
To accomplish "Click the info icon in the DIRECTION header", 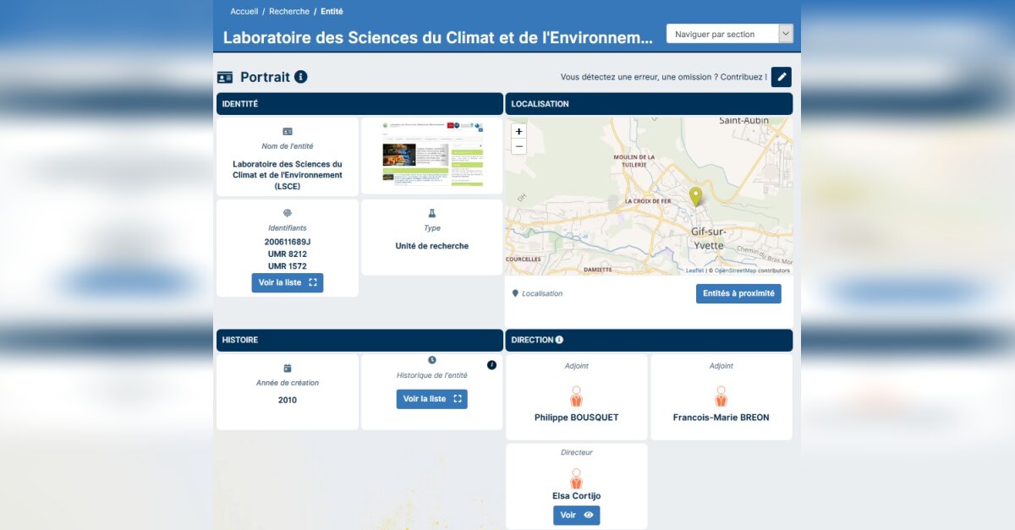I will click(559, 340).
